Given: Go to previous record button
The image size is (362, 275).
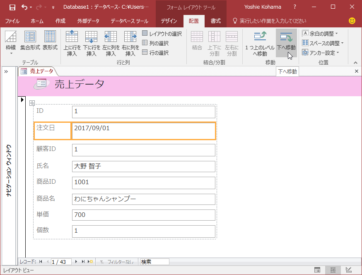Looking at the screenshot, I should pos(48,262).
